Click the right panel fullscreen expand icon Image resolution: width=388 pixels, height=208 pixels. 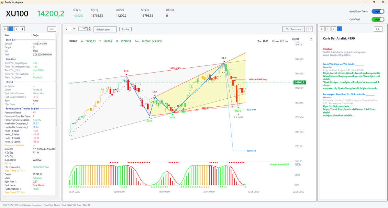pyautogui.click(x=322, y=29)
